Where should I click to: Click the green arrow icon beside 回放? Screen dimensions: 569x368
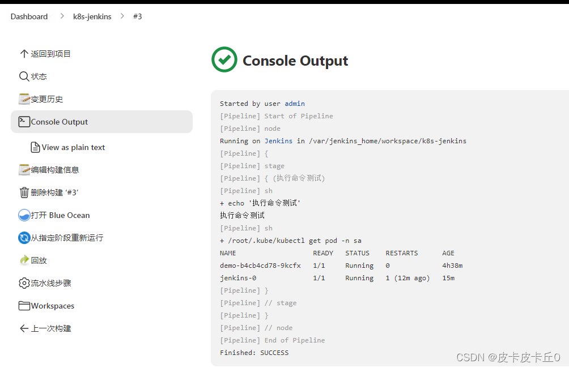[x=24, y=260]
